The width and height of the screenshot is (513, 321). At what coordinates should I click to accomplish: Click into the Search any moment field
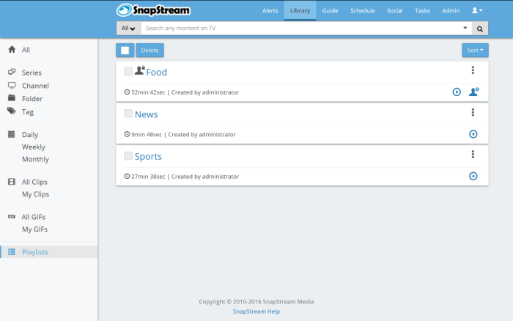(300, 29)
